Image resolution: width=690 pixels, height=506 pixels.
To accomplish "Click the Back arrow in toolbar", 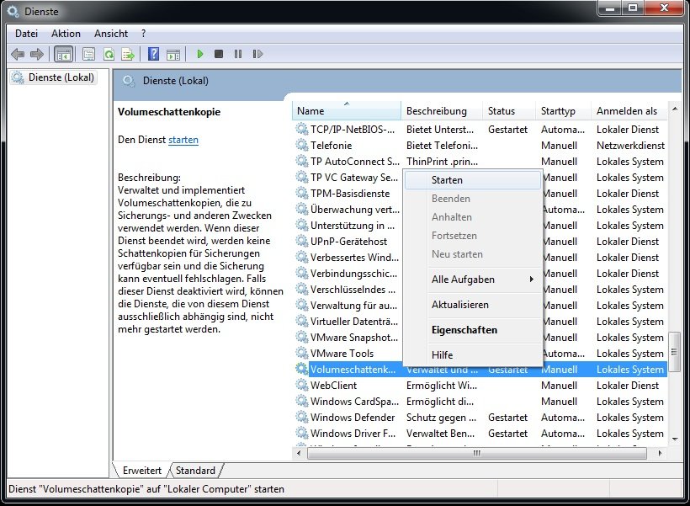I will [18, 55].
